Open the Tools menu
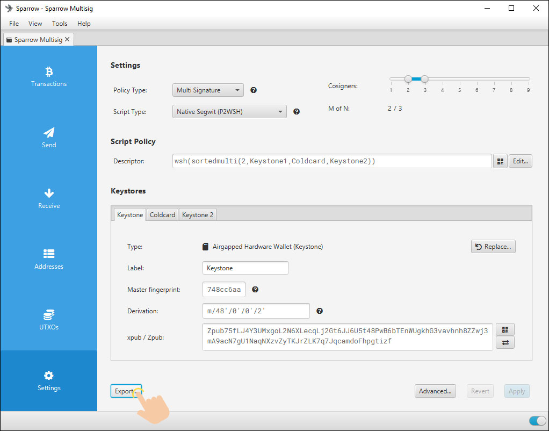The height and width of the screenshot is (431, 549). [x=59, y=23]
